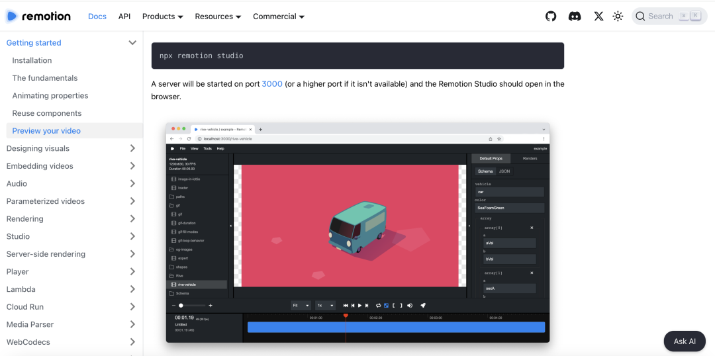The image size is (715, 356).
Task: Click the Remotion logo in the header
Action: [39, 17]
